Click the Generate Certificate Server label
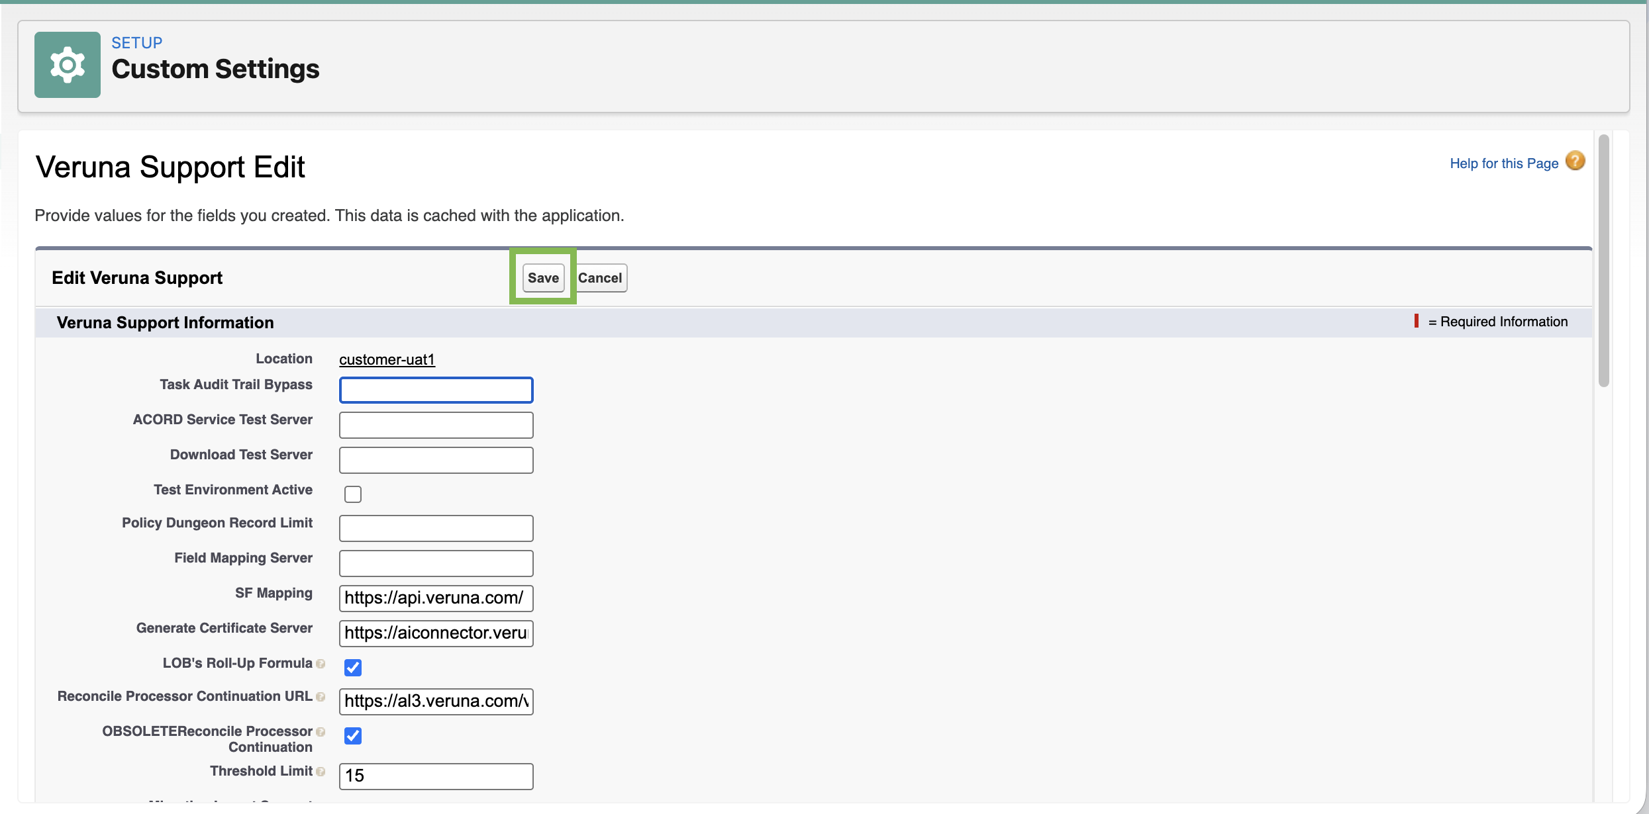This screenshot has height=814, width=1649. click(225, 628)
